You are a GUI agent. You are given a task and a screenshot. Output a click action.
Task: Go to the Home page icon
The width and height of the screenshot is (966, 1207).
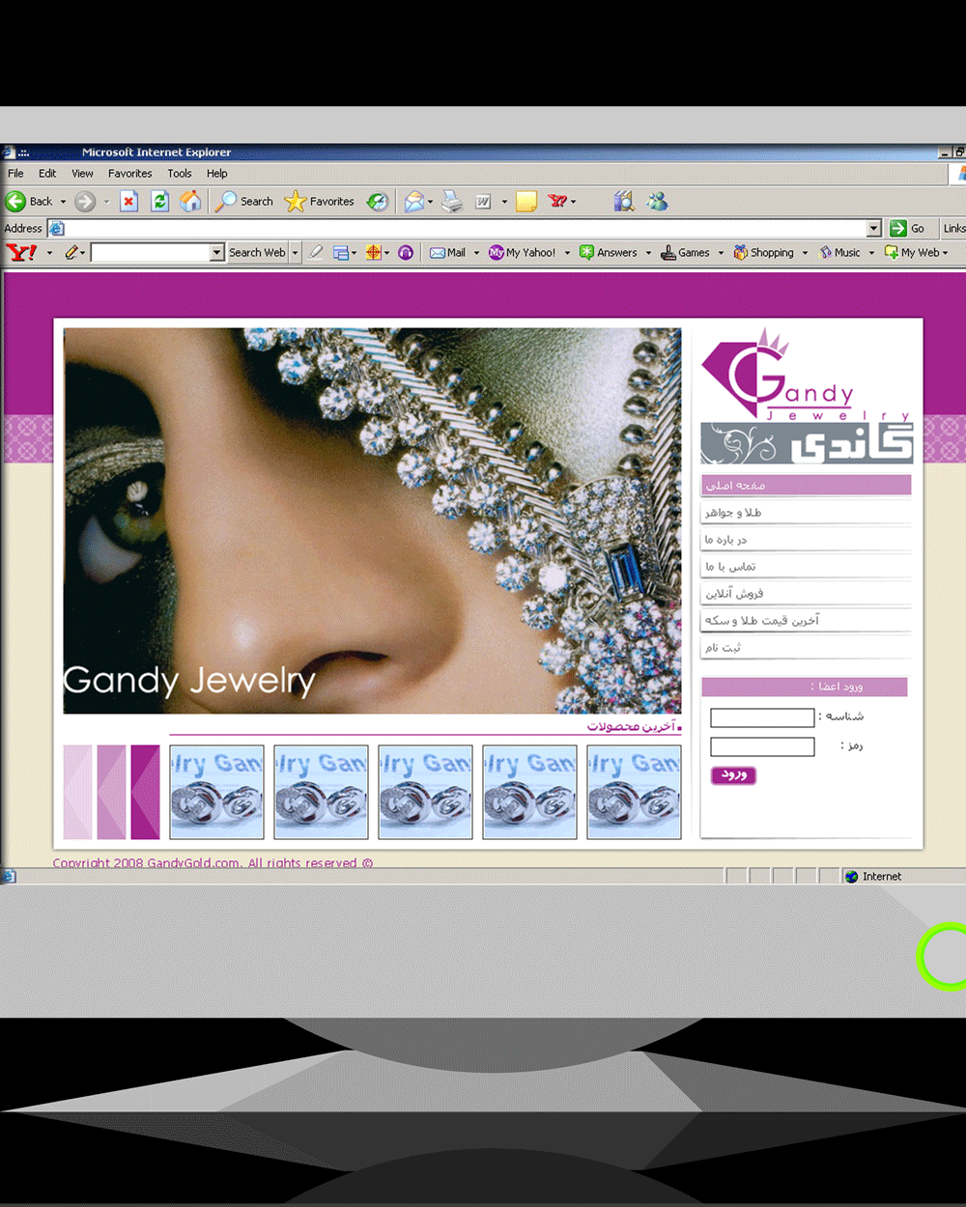tap(191, 201)
